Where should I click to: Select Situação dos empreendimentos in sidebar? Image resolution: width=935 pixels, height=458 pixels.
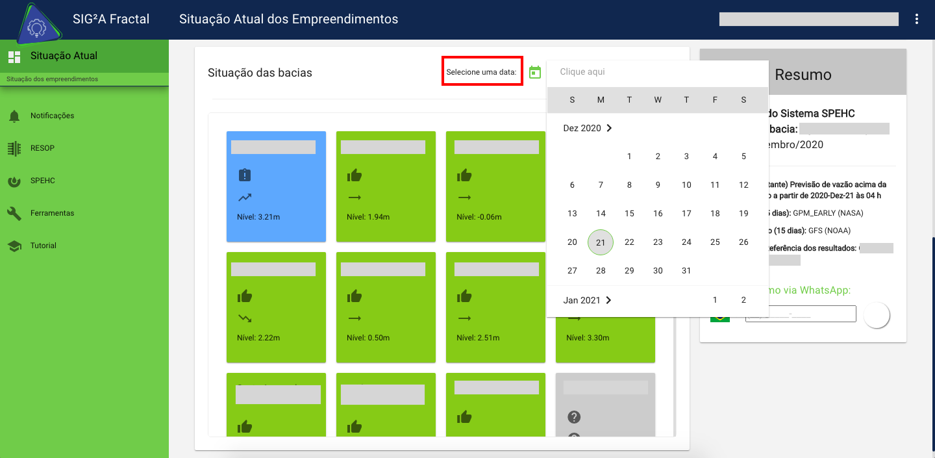[84, 79]
